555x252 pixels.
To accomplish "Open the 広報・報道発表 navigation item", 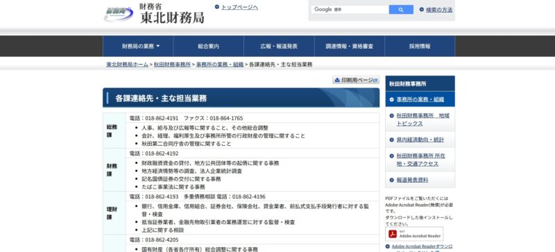I will pos(279,46).
